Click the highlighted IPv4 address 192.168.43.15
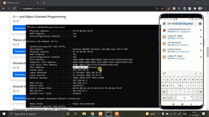The width and height of the screenshot is (209, 117). point(80,67)
